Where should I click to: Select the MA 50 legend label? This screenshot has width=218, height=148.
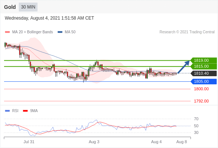(70, 32)
